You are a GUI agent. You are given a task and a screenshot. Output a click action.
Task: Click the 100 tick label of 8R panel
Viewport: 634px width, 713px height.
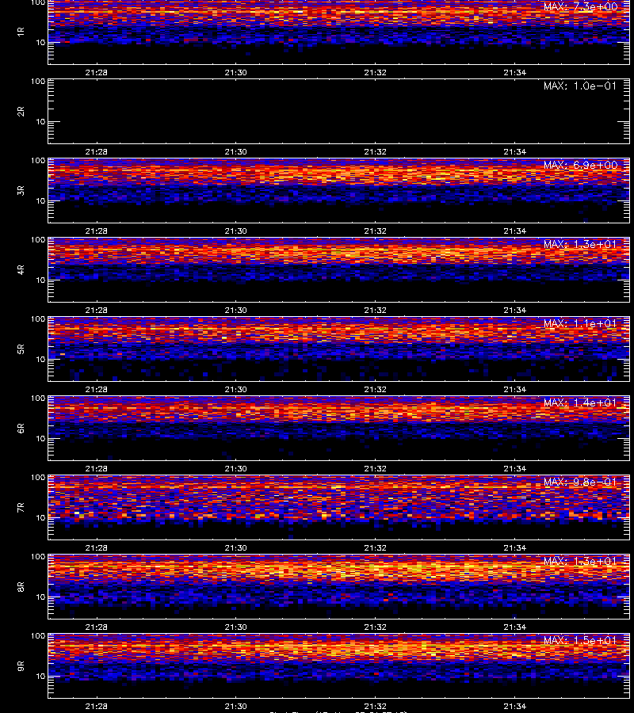click(38, 557)
